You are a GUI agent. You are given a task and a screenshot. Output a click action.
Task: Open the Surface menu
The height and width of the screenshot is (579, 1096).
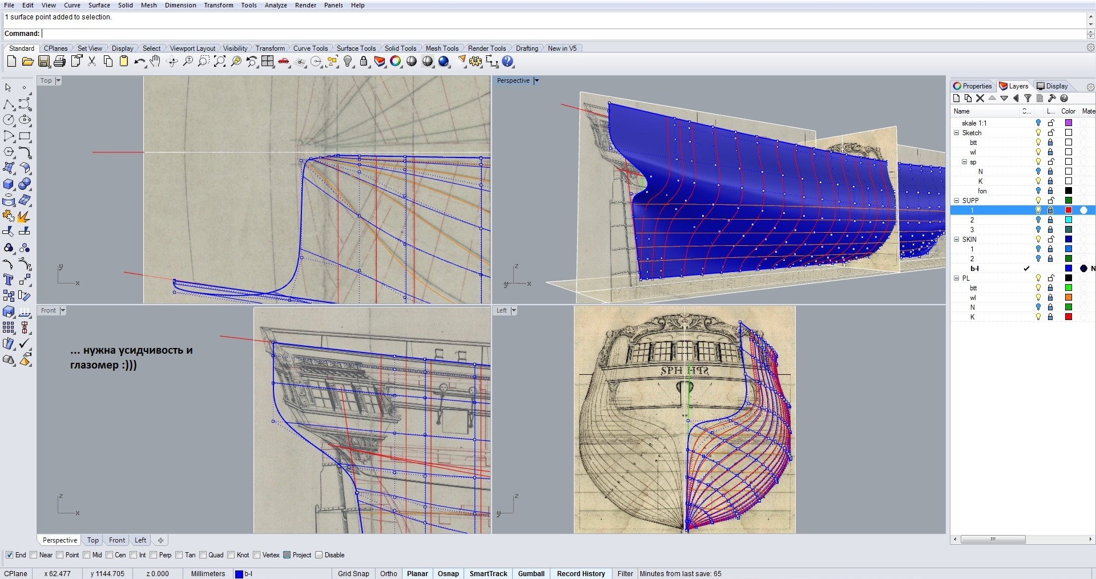(99, 5)
